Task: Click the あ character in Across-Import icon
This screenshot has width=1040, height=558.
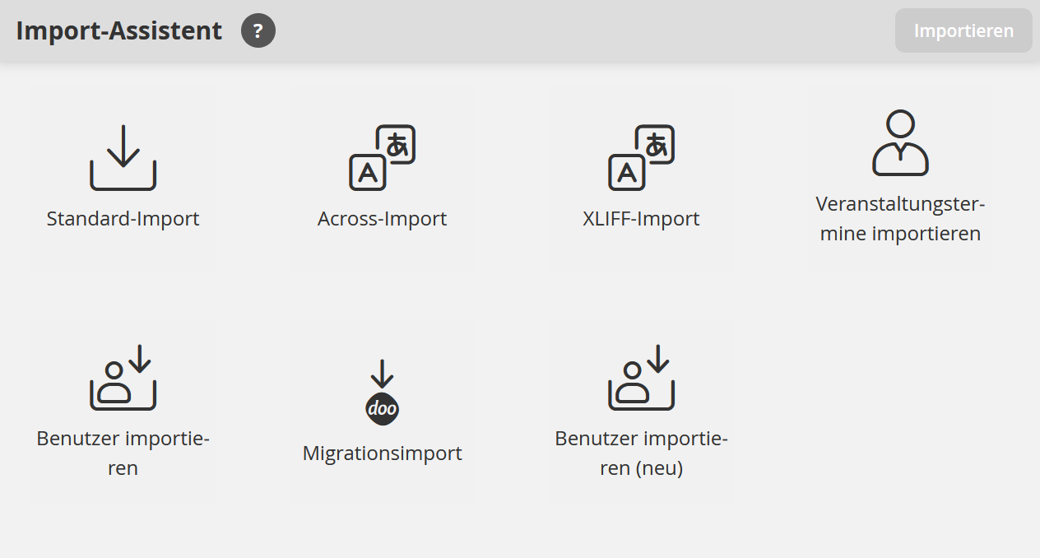Action: [x=397, y=144]
